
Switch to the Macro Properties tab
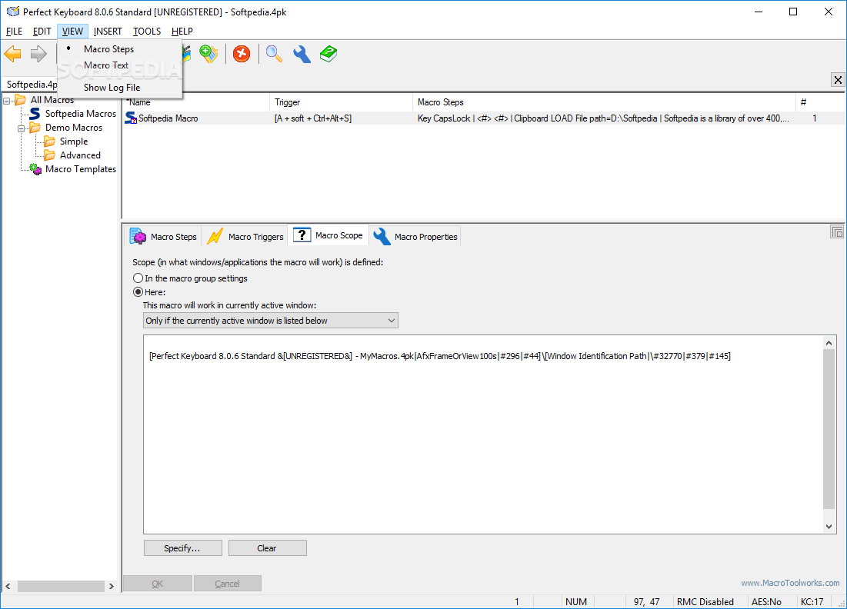[x=415, y=237]
